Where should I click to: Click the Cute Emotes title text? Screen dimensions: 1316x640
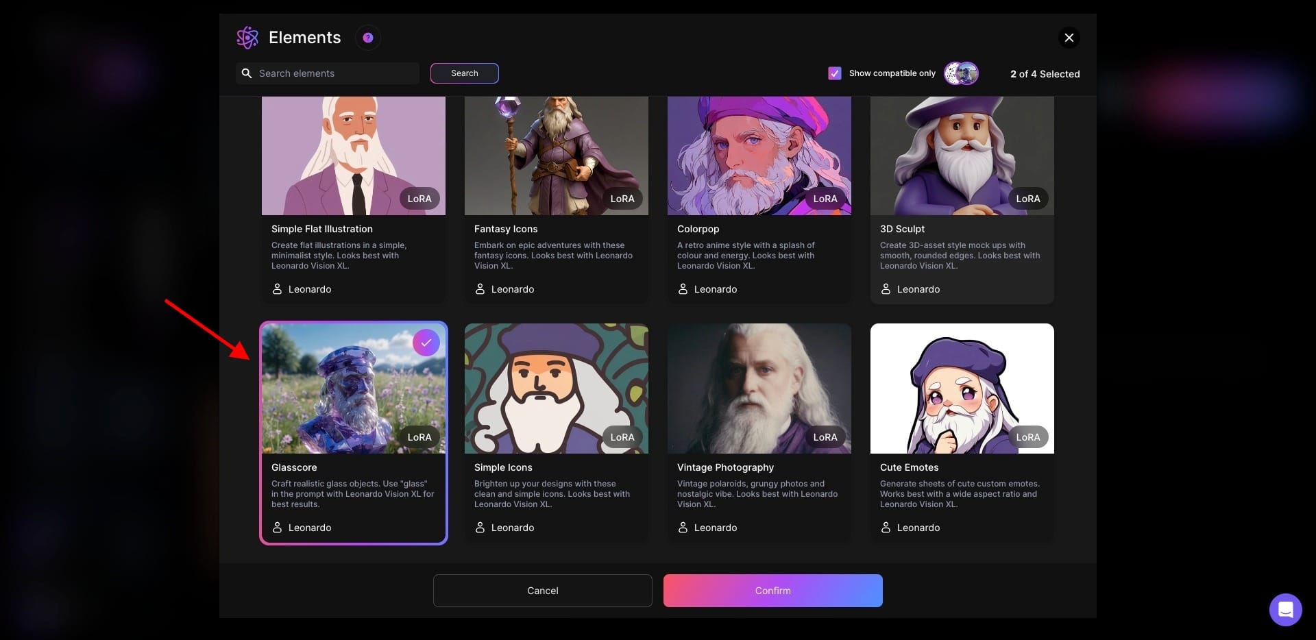coord(910,467)
